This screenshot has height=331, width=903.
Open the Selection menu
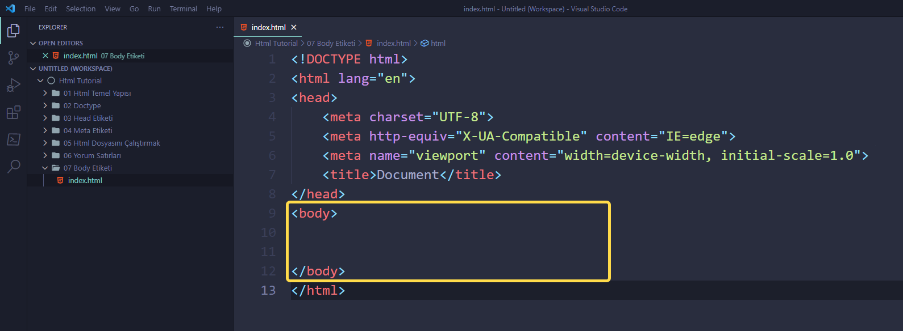[81, 9]
